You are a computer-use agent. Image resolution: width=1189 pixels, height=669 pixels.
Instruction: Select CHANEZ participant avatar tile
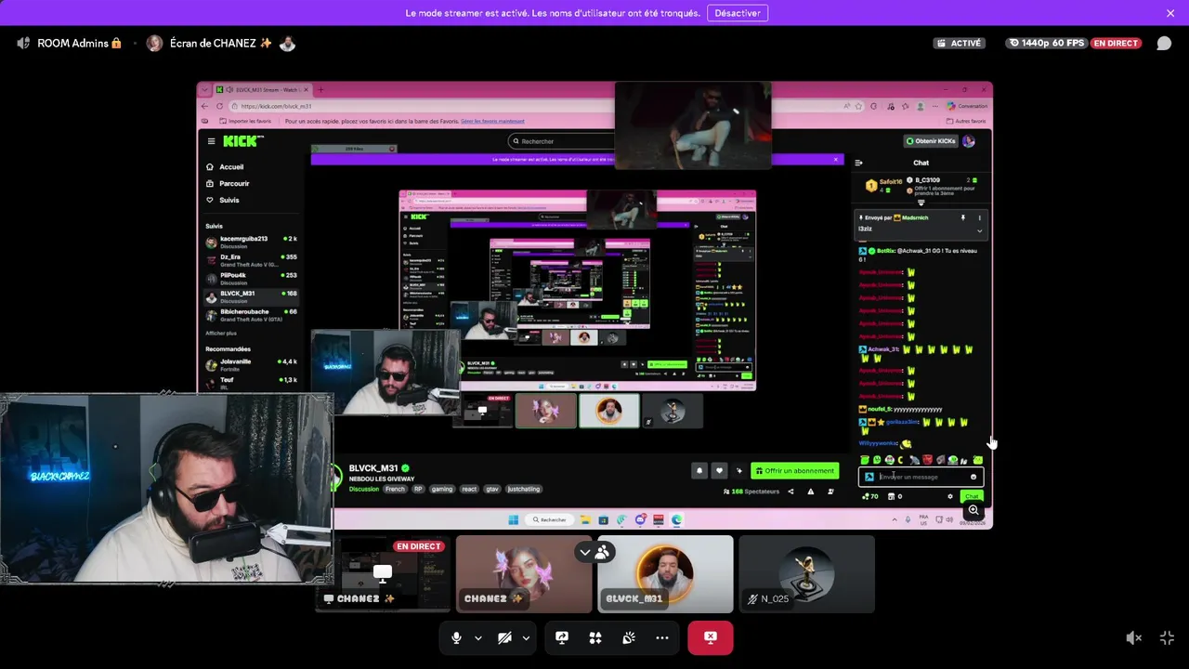(524, 573)
